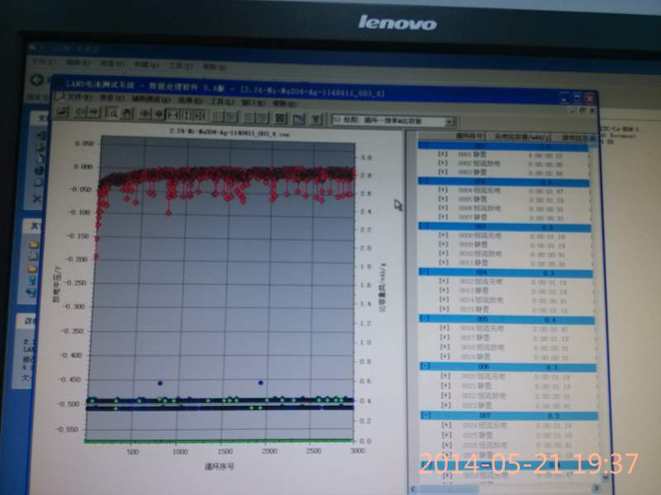Viewport: 661px width, 495px height.
Task: Click the 循环序号 x-axis label
Action: click(220, 466)
